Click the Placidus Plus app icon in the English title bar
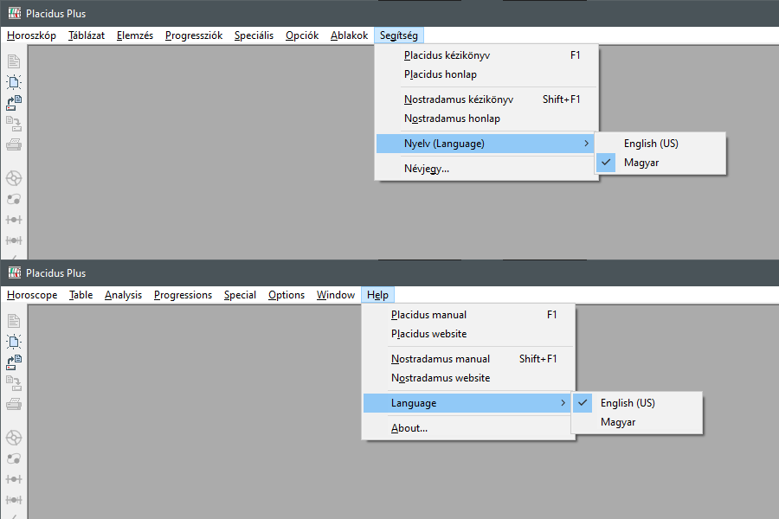 (15, 272)
